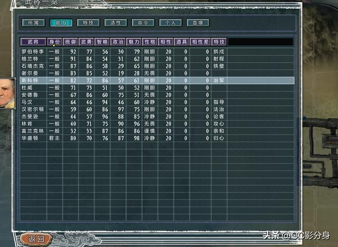Click 铁壁 skill of 石墙杰克
The height and width of the screenshot is (247, 338).
(219, 66)
